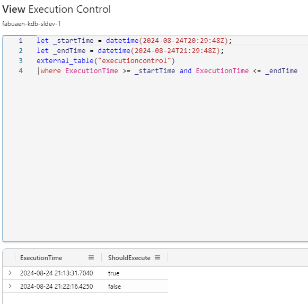Expand row 2024-08-24 21:22:16.4250
The width and height of the screenshot is (308, 304).
10,286
